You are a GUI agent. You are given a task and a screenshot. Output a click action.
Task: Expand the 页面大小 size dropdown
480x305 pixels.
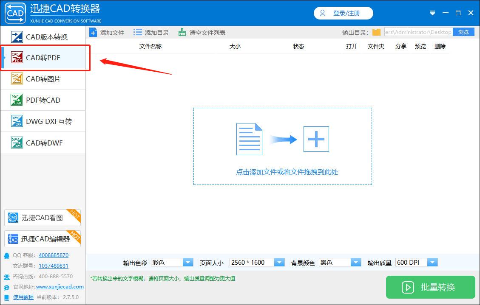pos(280,262)
